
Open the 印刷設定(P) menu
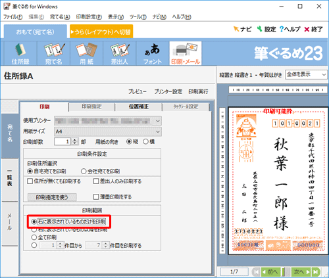tap(89, 17)
